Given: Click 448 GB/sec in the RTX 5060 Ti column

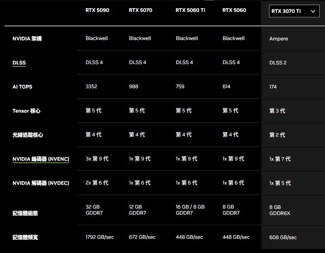Looking at the screenshot, I should [x=189, y=237].
